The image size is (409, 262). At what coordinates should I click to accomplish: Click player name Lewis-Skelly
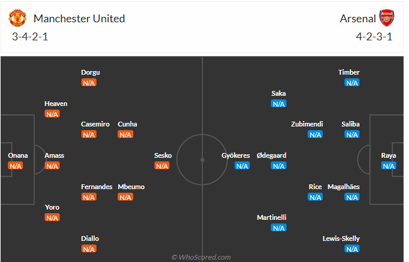point(341,239)
